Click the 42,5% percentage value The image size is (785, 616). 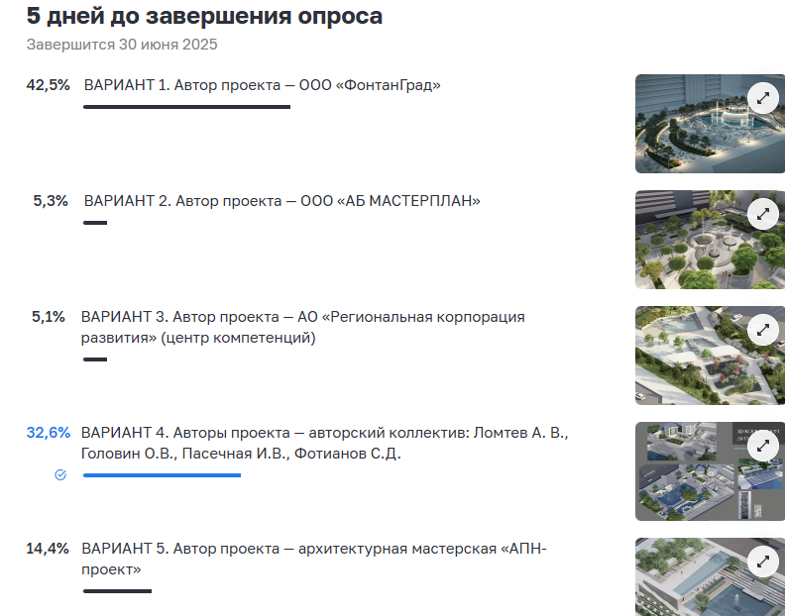[48, 85]
